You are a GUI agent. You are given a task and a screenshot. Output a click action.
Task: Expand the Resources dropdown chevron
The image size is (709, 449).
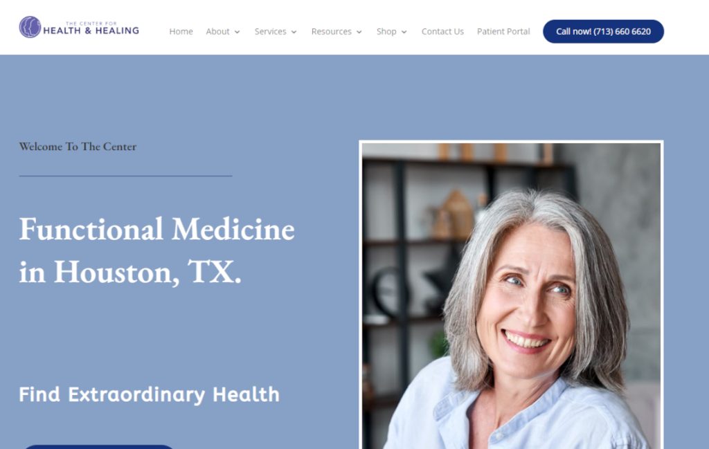[359, 32]
